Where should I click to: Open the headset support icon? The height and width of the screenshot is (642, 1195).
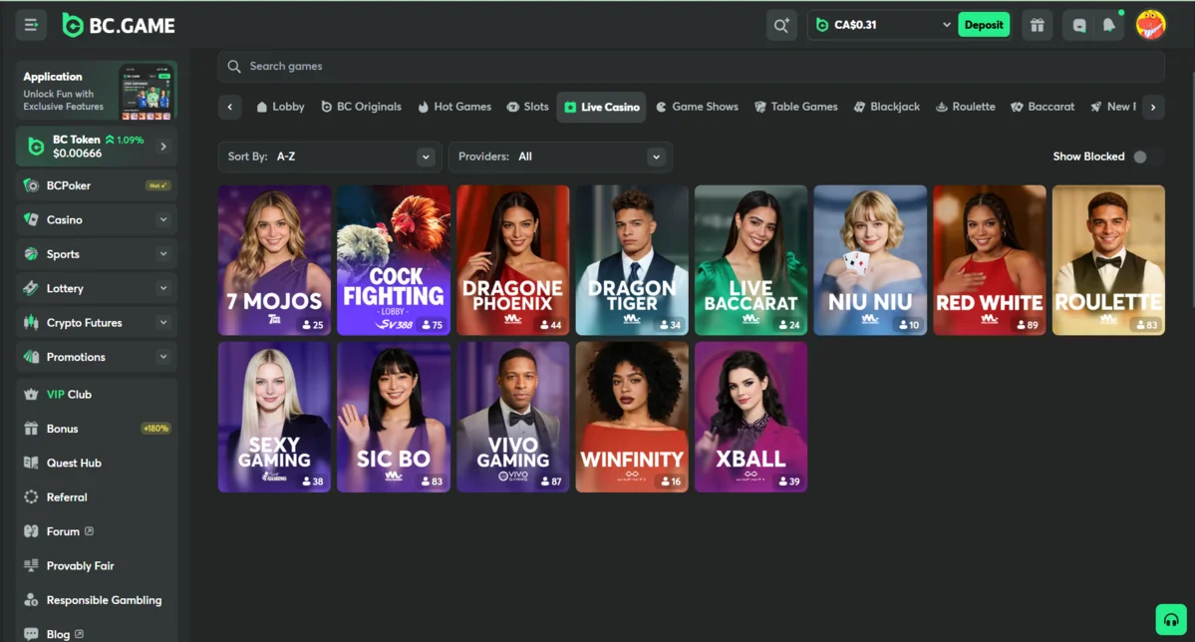pos(1170,619)
